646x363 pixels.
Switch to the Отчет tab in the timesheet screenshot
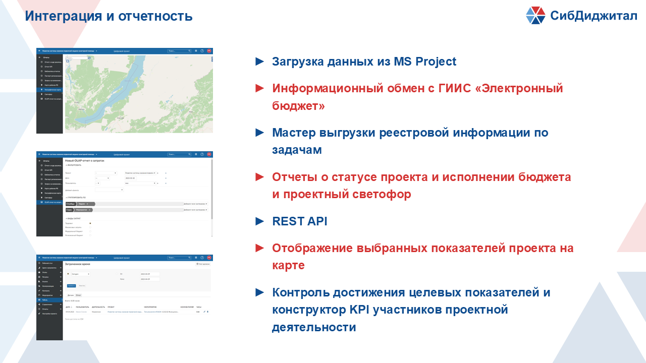(x=78, y=295)
